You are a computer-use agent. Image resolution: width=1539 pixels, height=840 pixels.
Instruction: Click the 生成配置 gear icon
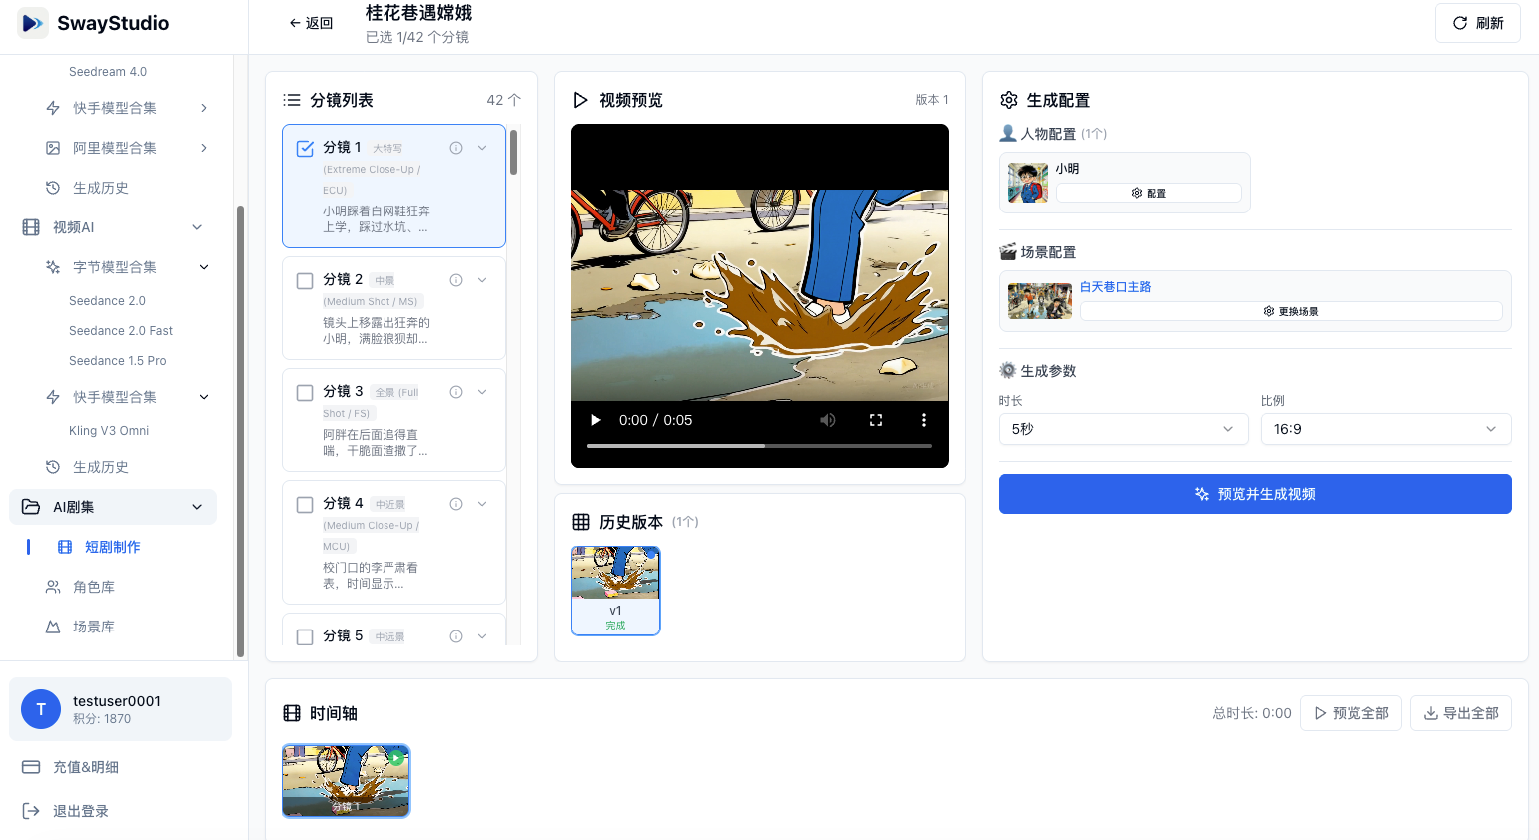coord(1009,100)
